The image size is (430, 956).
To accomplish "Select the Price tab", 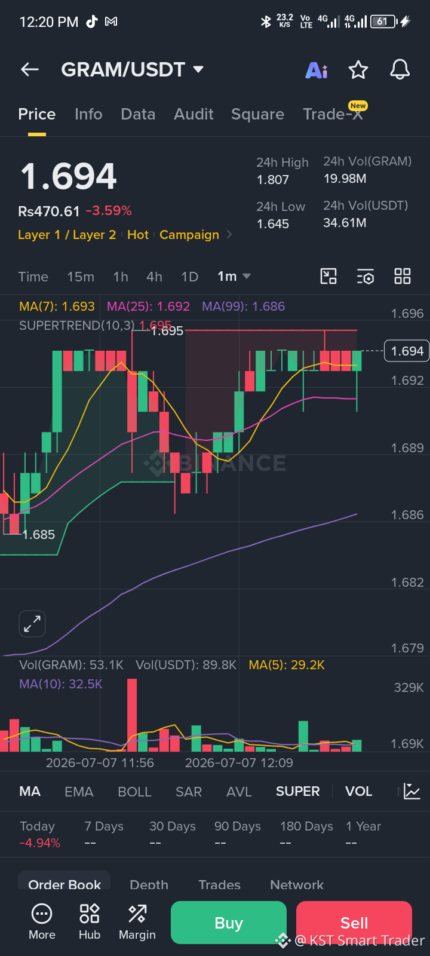I will pyautogui.click(x=37, y=114).
